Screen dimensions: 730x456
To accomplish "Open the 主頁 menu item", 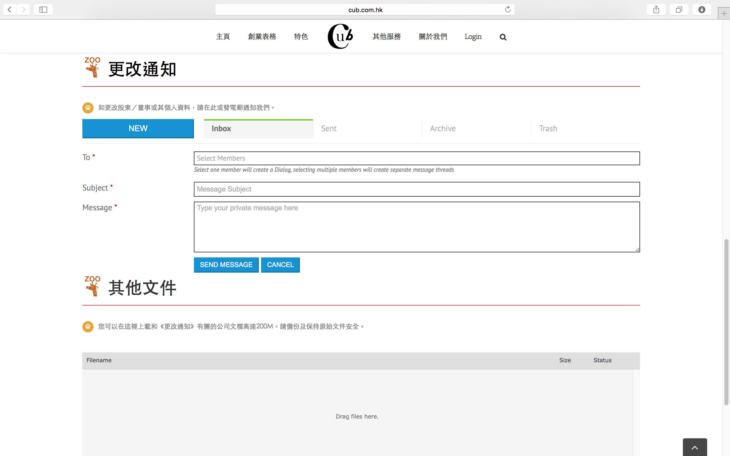I will pos(223,37).
